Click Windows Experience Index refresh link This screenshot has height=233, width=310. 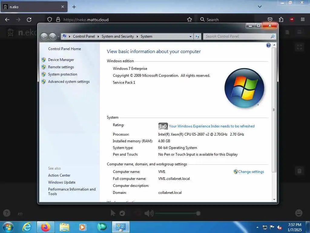(212, 126)
